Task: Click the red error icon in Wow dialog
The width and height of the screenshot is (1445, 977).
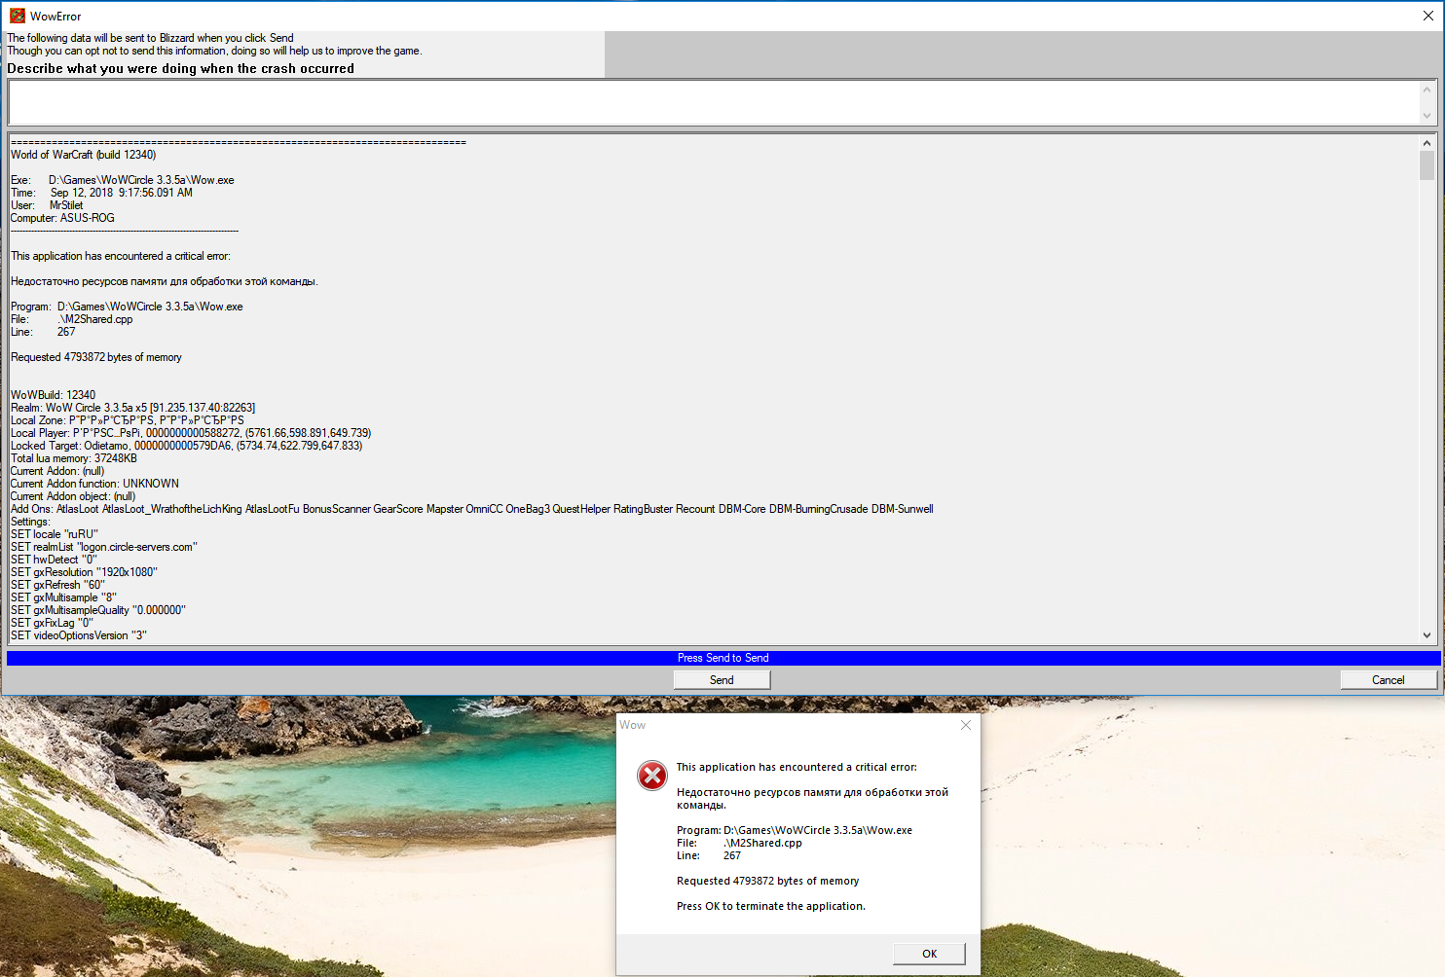Action: (x=651, y=775)
